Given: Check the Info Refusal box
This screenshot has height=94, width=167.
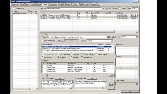Looking at the screenshot, I should click(x=43, y=57).
